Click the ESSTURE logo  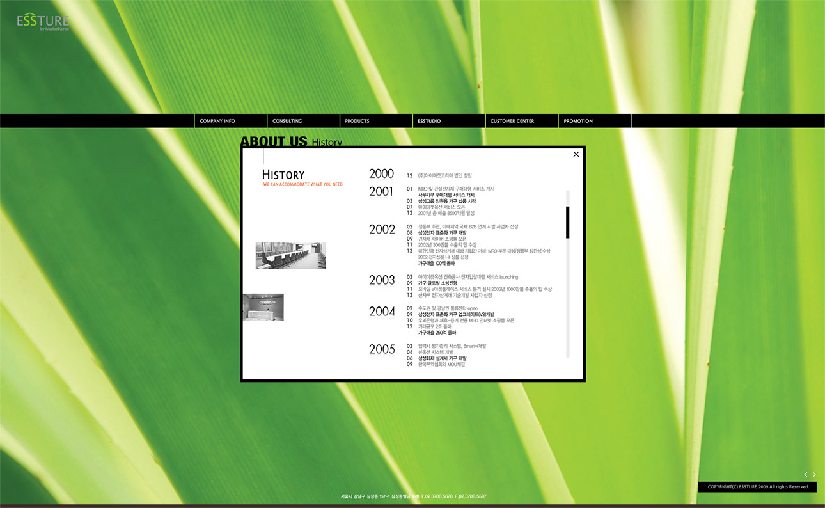click(43, 22)
